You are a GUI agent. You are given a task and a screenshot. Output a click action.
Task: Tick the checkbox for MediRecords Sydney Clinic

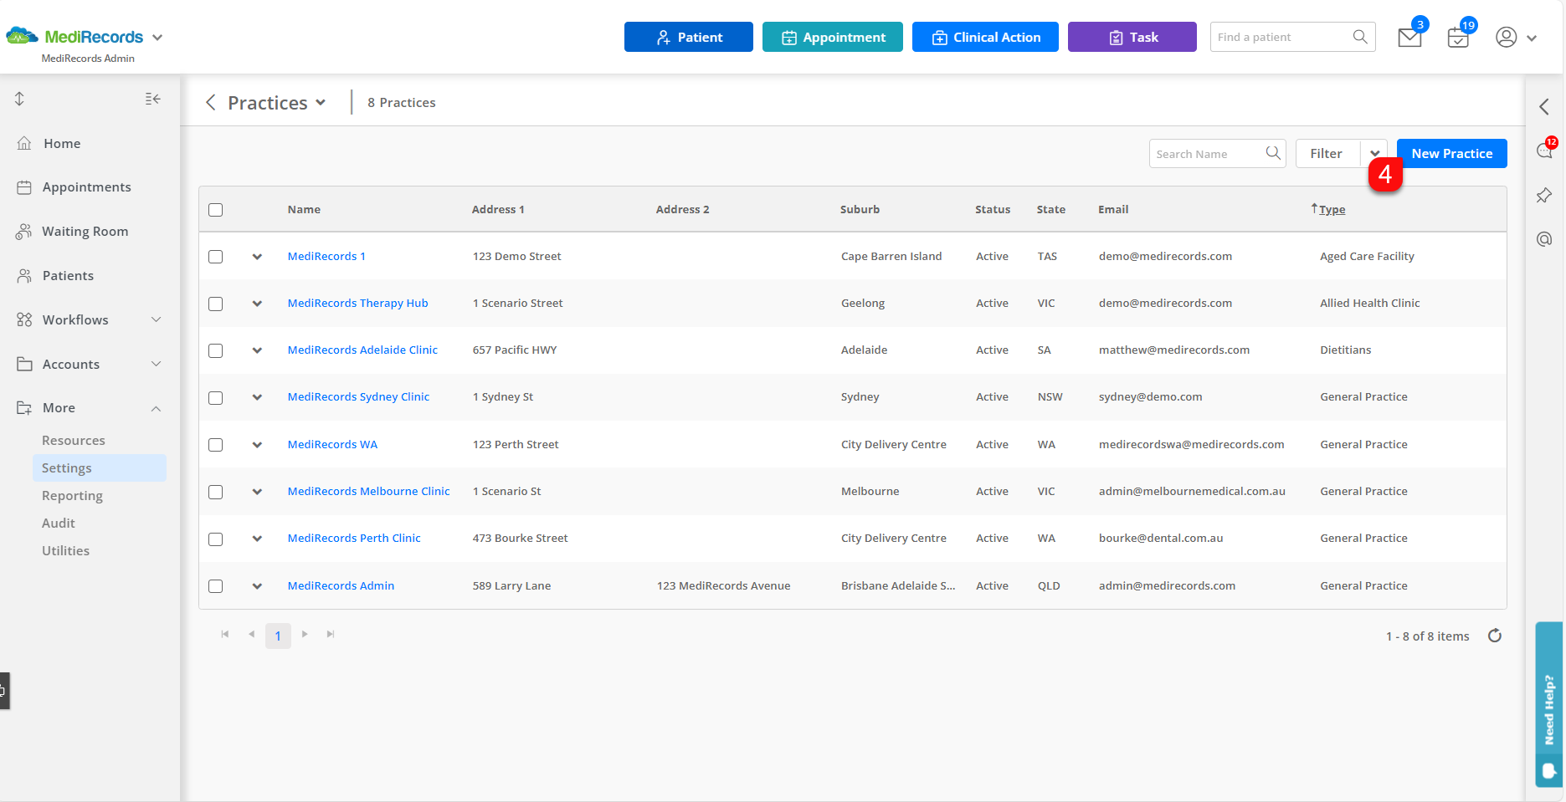click(x=215, y=397)
